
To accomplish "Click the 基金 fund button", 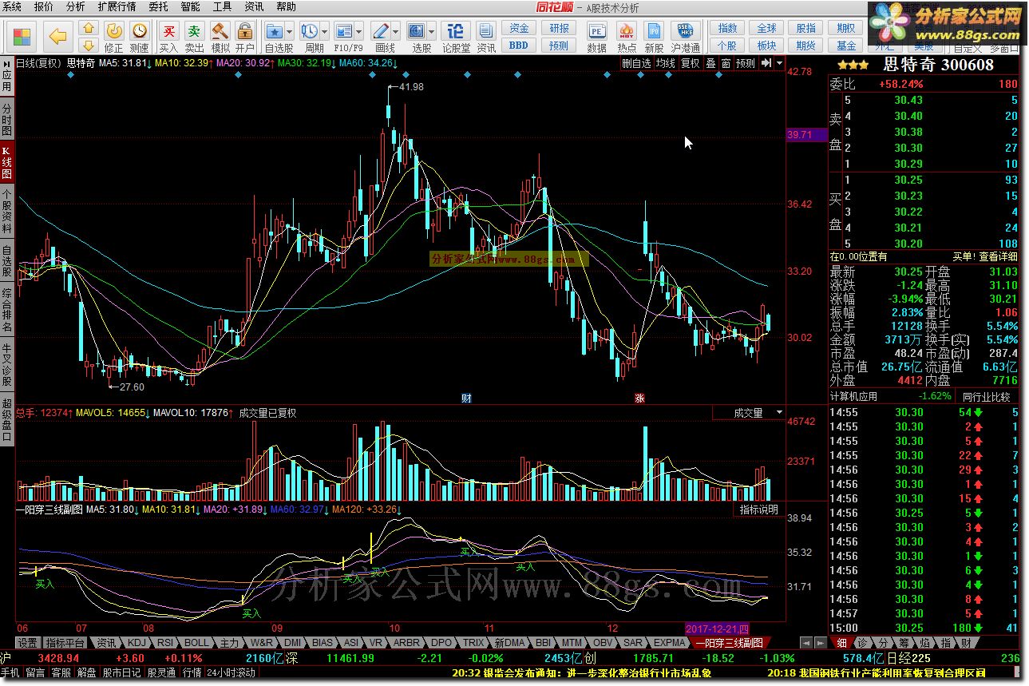I will (847, 46).
